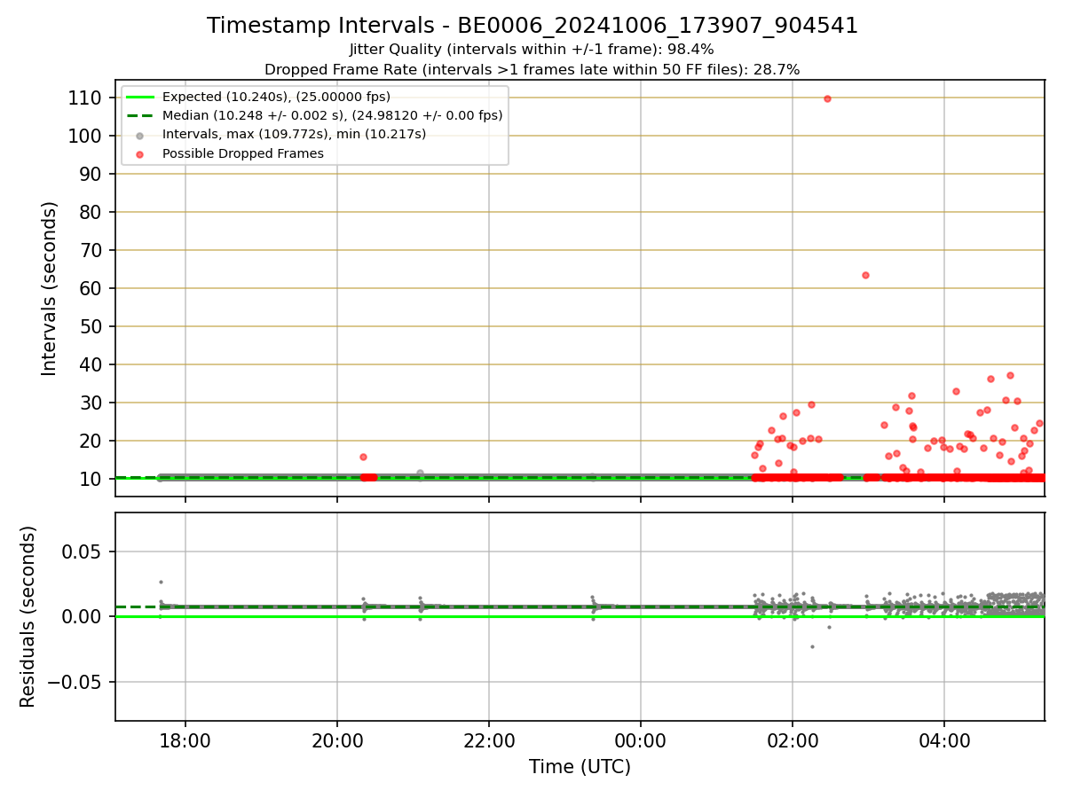Click the 0.00 residuals tick label
Image resolution: width=1065 pixels, height=798 pixels.
(x=81, y=616)
